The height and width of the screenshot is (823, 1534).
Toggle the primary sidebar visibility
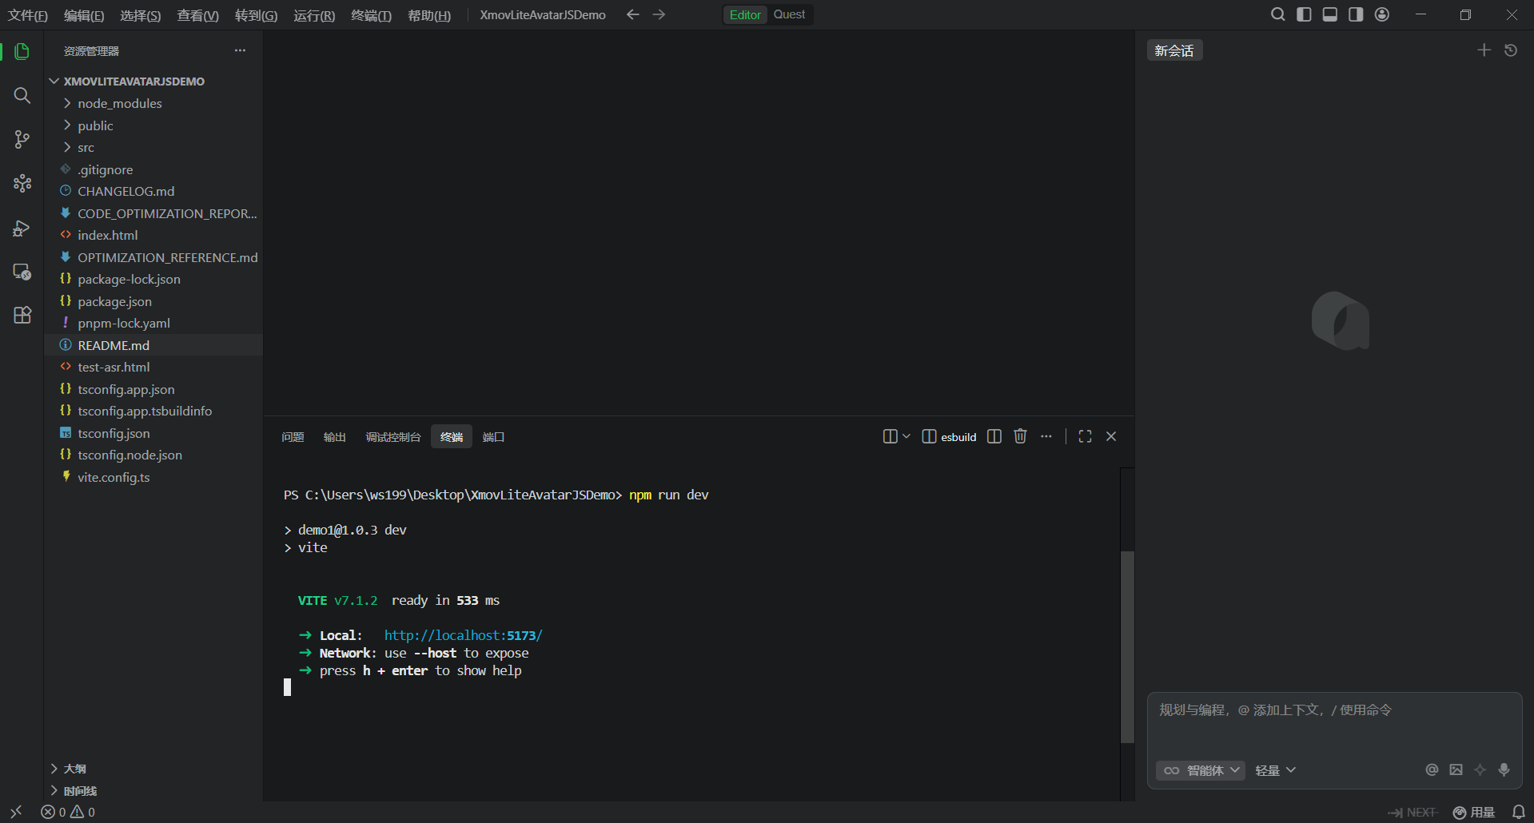pyautogui.click(x=1304, y=14)
